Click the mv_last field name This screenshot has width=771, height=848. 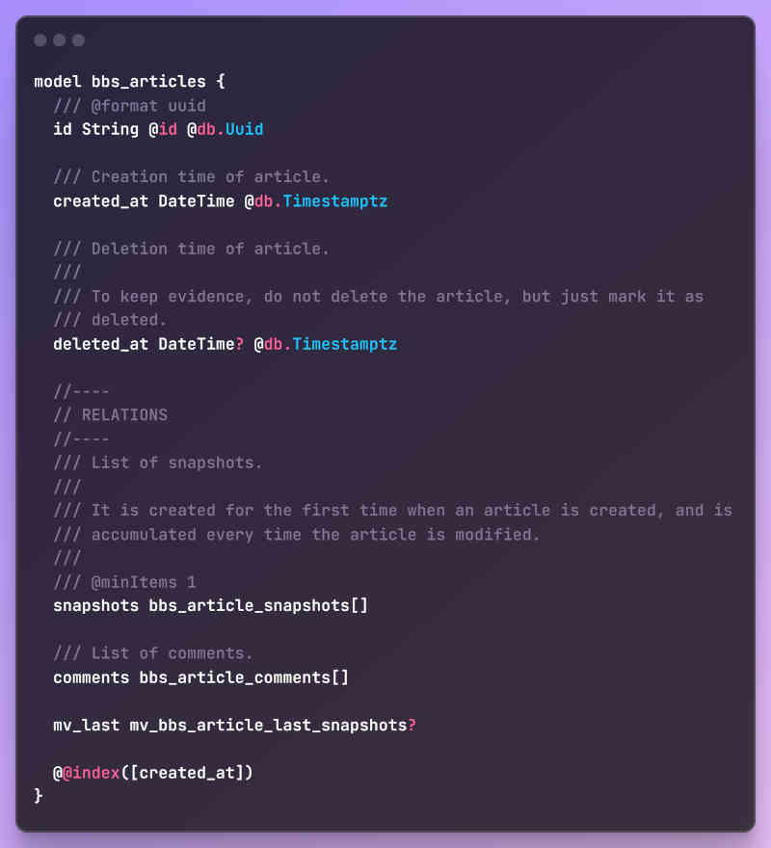point(86,726)
